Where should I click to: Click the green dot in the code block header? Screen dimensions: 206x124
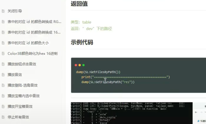(x=83, y=65)
